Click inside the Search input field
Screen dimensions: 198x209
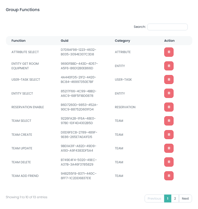pos(167,27)
